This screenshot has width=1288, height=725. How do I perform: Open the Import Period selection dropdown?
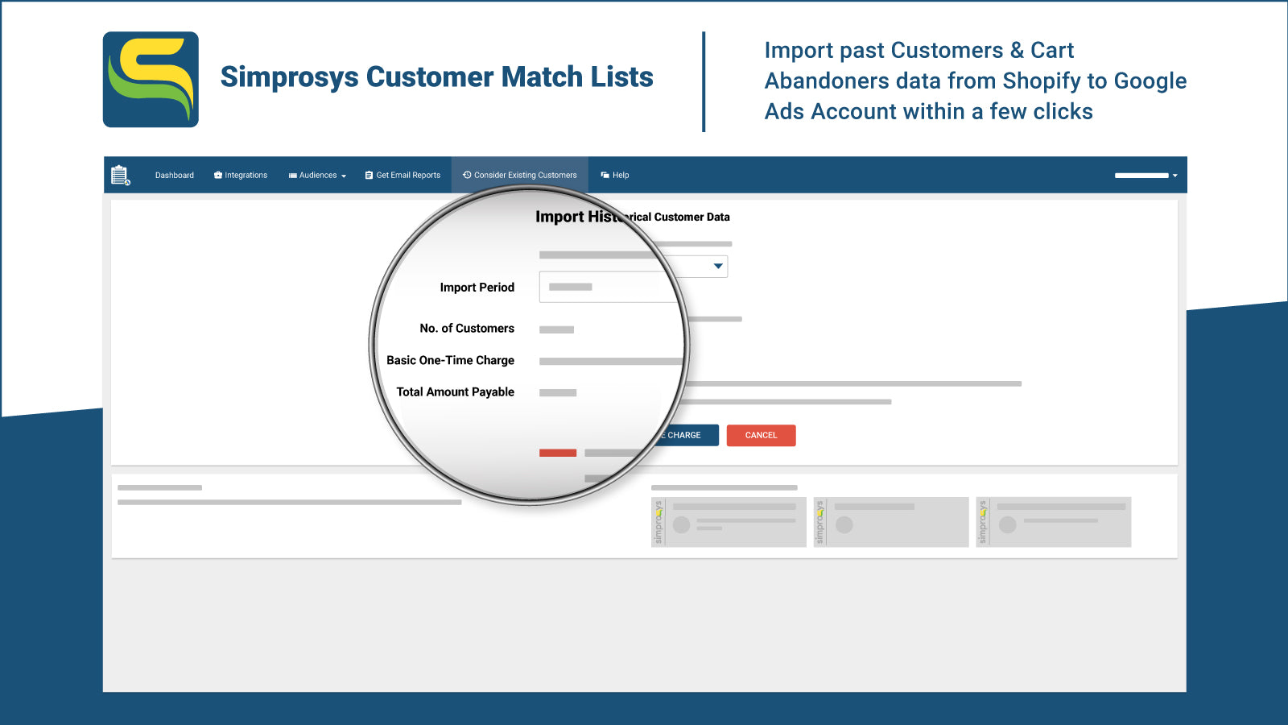pyautogui.click(x=716, y=267)
